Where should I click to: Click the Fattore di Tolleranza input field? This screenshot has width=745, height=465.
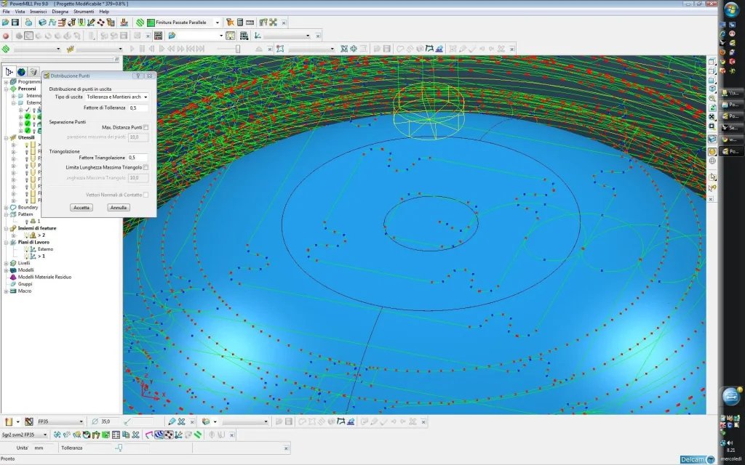[x=138, y=108]
